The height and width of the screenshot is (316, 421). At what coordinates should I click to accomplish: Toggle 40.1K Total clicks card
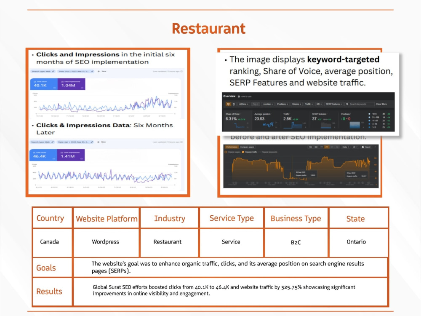click(x=44, y=84)
